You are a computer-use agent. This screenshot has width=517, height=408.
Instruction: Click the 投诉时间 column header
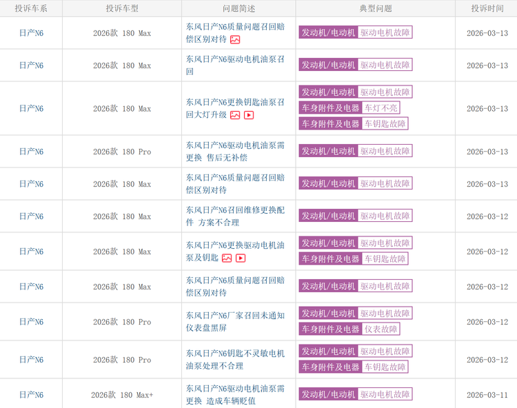pos(487,8)
